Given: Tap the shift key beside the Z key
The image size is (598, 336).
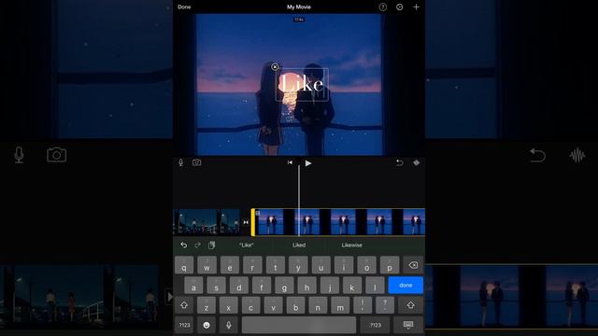Looking at the screenshot, I should (184, 305).
